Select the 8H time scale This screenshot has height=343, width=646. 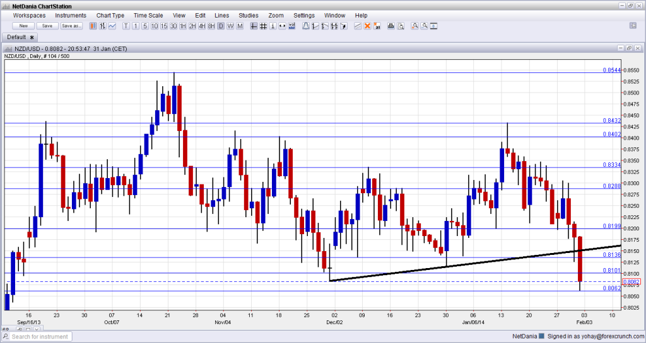(211, 26)
